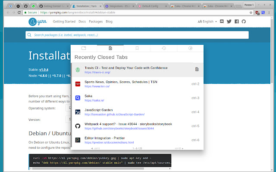Viewport: 276px width, 172px height.
Task: Click the https://travis-ci.org/ link
Action: click(97, 72)
